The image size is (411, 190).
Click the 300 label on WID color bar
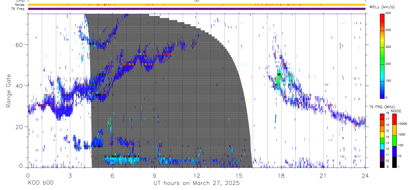[x=389, y=47]
